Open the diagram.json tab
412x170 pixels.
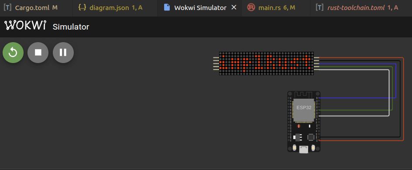(115, 8)
